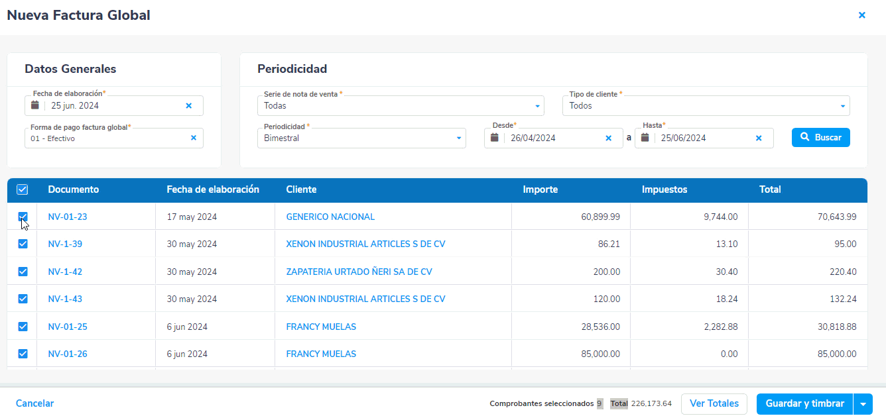
Task: Click the Cancelar link
Action: (35, 403)
